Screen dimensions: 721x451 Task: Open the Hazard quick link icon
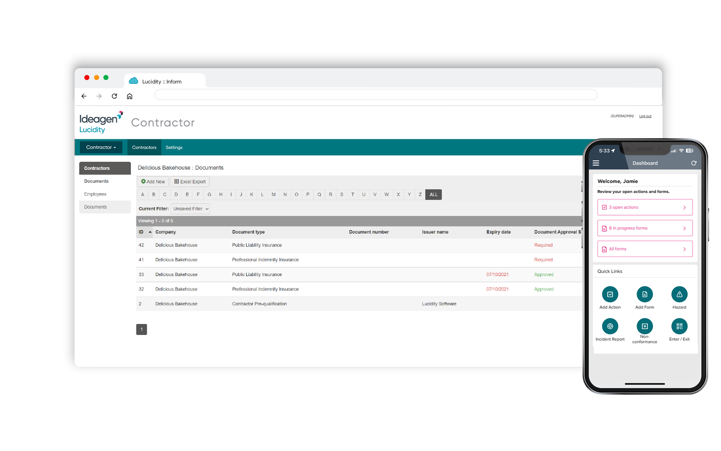point(679,295)
